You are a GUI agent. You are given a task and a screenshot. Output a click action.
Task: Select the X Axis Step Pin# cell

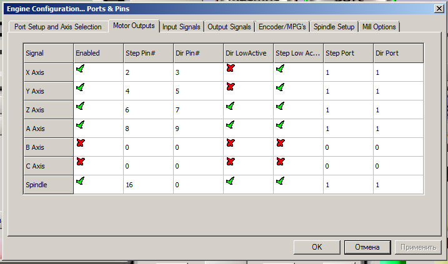[147, 72]
